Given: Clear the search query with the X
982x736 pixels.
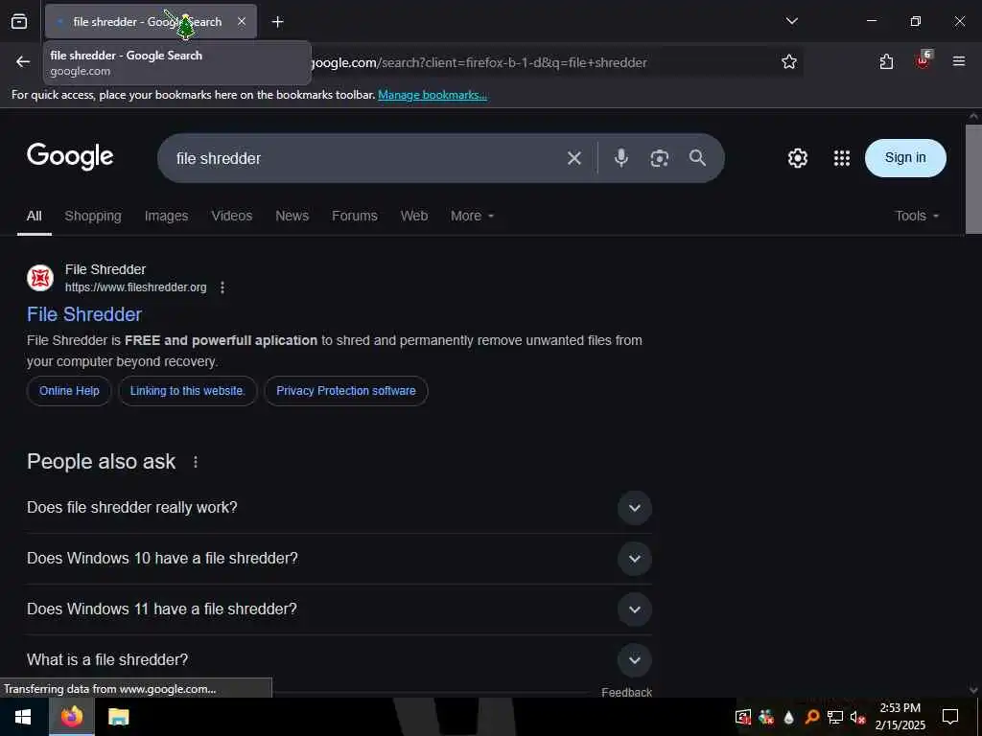Looking at the screenshot, I should coord(574,158).
